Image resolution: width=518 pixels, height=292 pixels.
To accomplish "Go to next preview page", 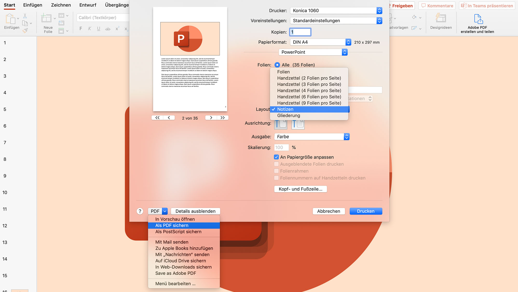I will 211,118.
